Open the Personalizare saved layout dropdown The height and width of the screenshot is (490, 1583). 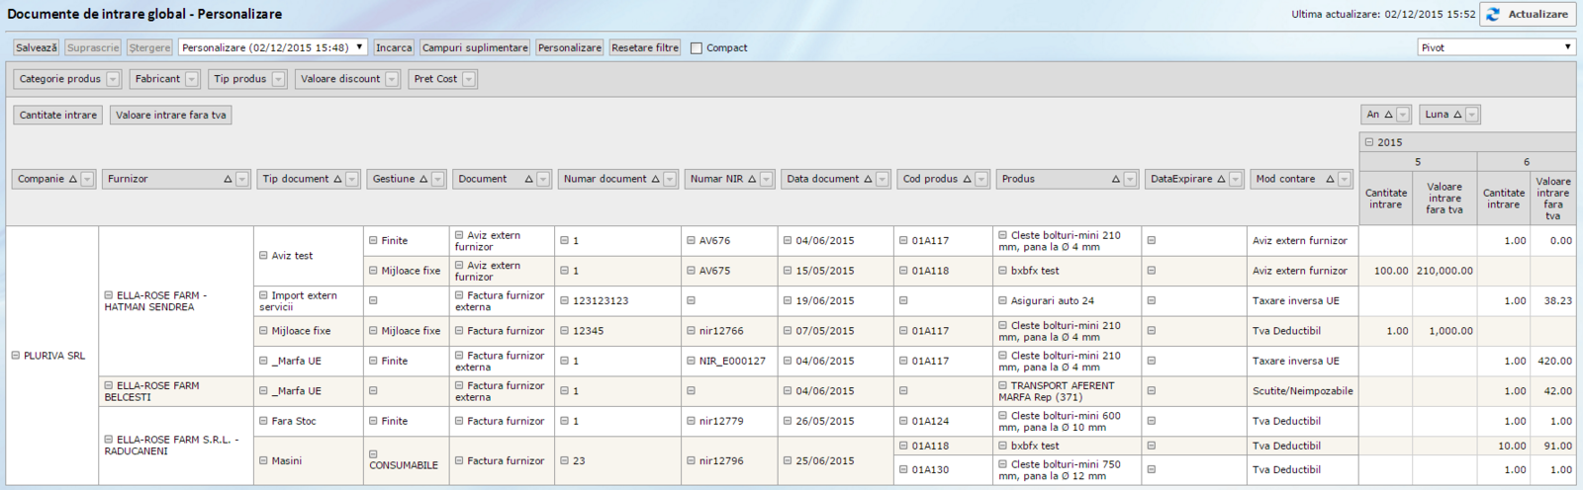(x=272, y=47)
